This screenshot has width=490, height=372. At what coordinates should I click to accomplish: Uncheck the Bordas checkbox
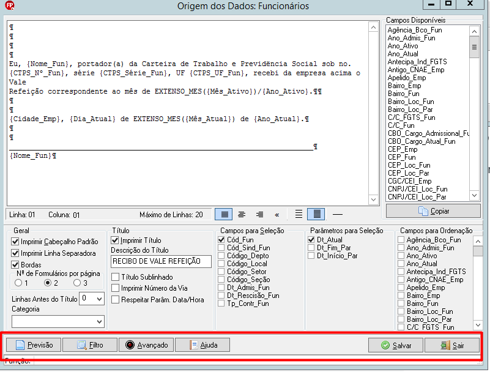click(15, 265)
